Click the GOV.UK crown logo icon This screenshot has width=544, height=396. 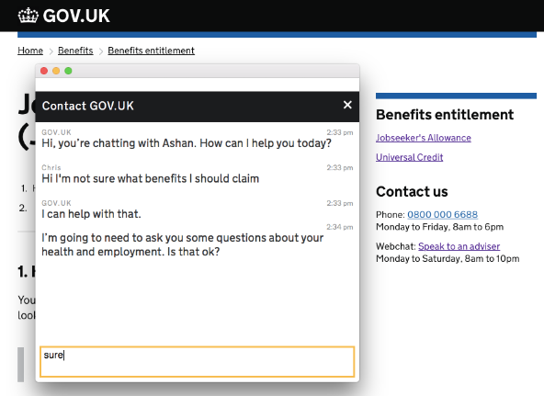28,16
